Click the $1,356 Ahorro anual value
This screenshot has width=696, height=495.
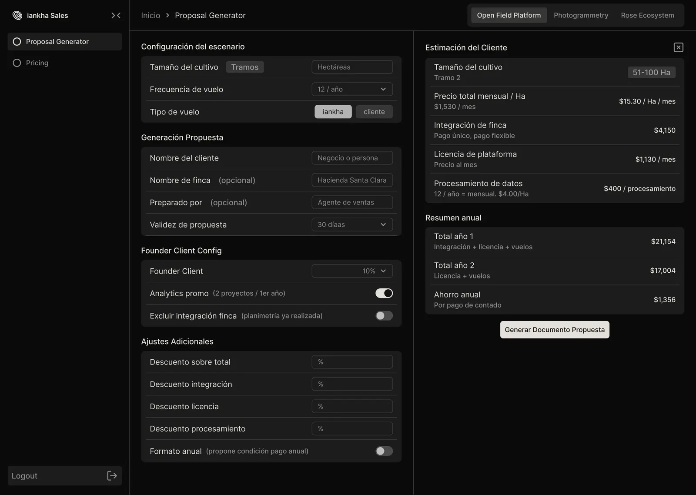[665, 300]
